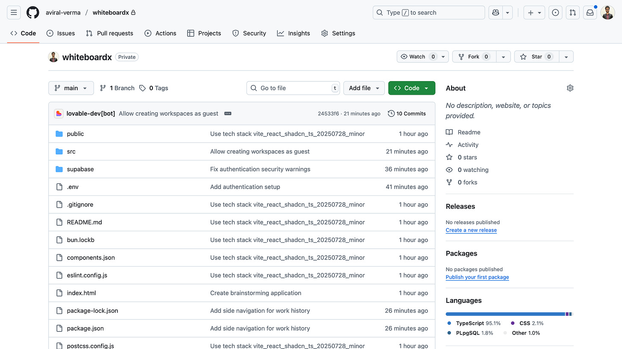Open pull requests icon in top header
The width and height of the screenshot is (622, 349).
point(573,13)
